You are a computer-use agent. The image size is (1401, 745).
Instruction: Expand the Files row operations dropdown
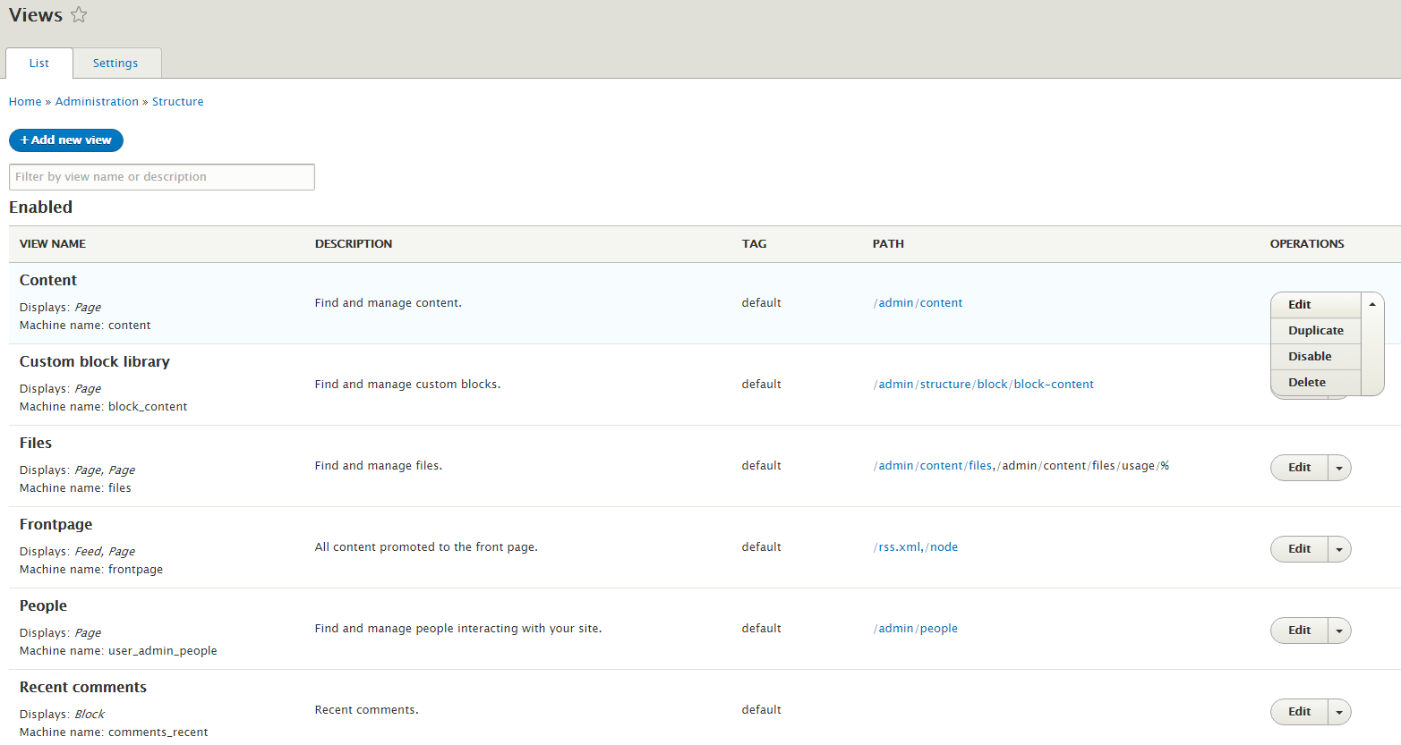(x=1339, y=468)
